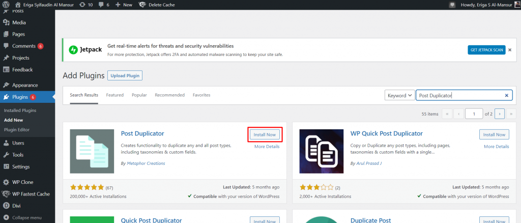Click the WordPress logo in admin bar

6,5
